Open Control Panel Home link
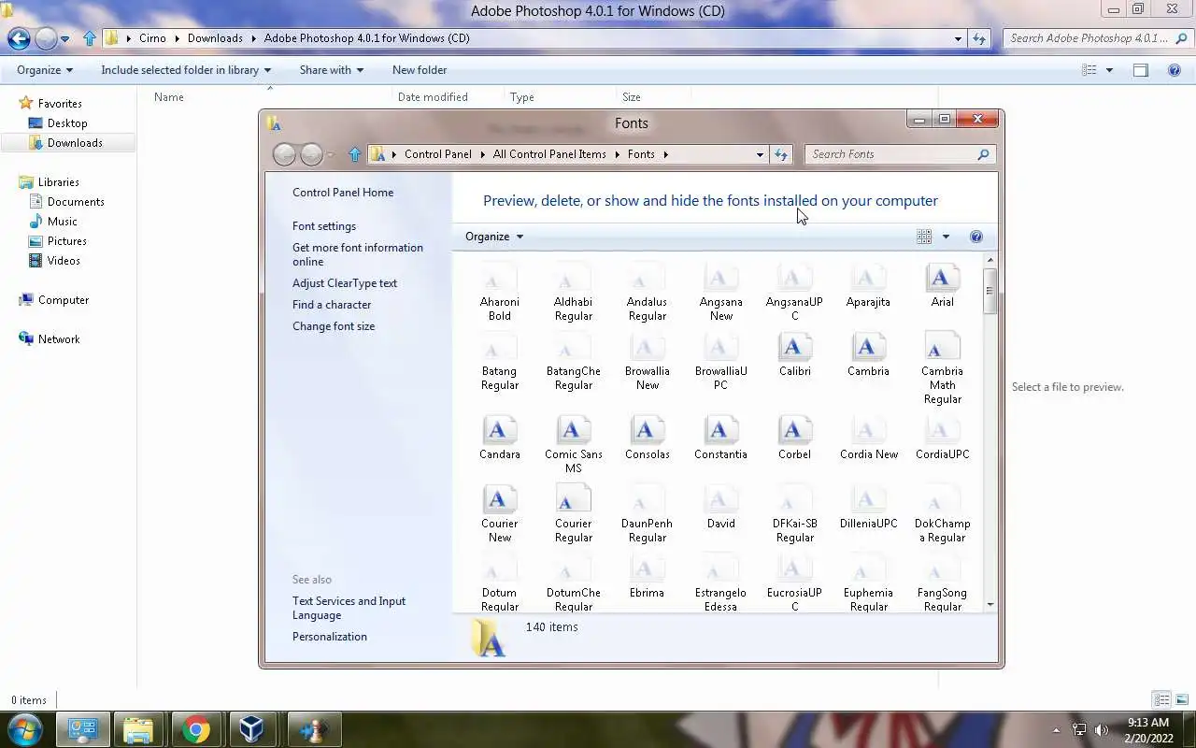 (x=343, y=193)
